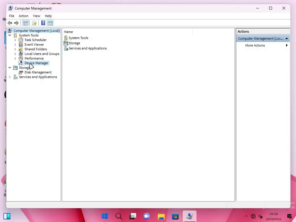Toggle the Show/Hide Action Pane icon
This screenshot has width=296, height=222.
[50, 23]
